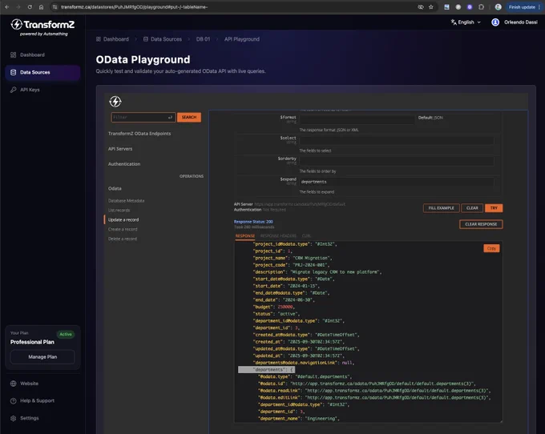Select Data Sources in the sidebar
The height and width of the screenshot is (434, 545).
(42, 72)
